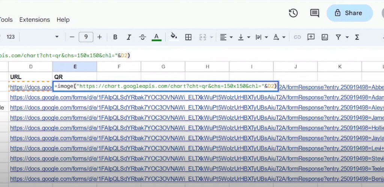Select column I header

pos(251,67)
